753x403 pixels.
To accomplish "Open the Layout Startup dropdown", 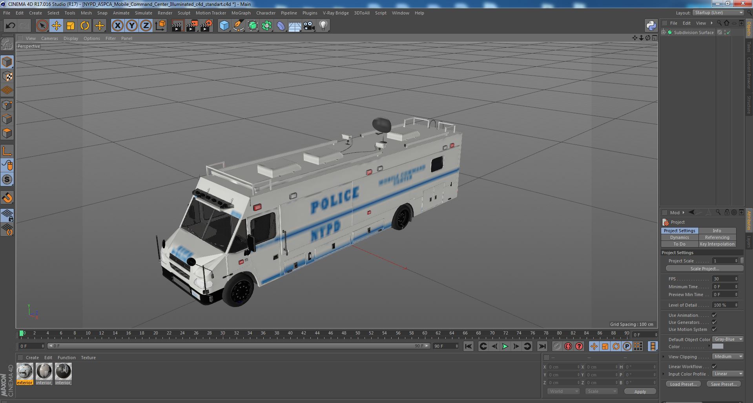I will [718, 13].
